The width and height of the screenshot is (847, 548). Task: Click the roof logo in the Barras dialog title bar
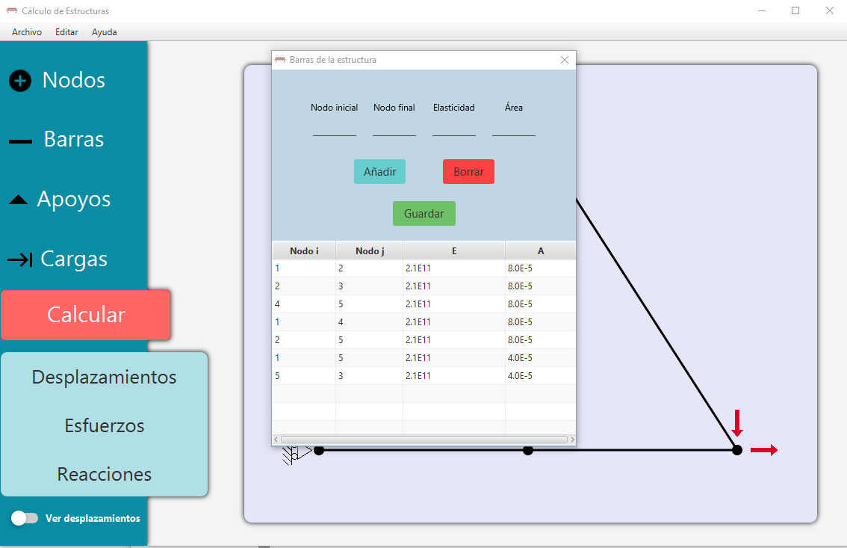point(279,60)
